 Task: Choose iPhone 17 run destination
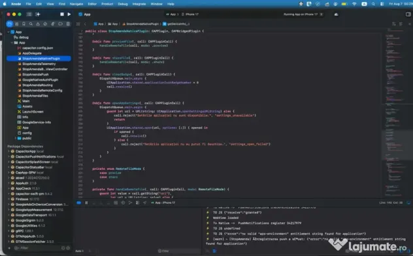click(190, 14)
